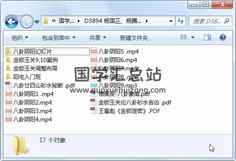Open the view options dropdown arrow

(193, 37)
